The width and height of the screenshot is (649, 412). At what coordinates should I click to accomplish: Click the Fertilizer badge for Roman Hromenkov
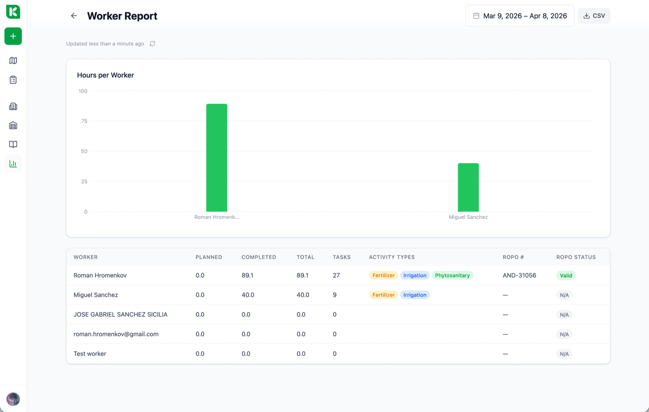pos(383,275)
